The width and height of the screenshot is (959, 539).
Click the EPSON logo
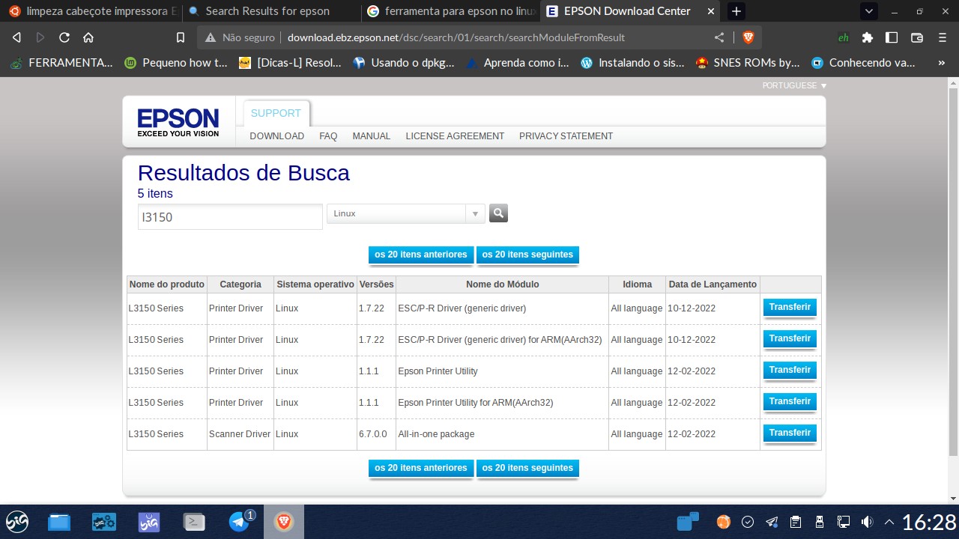(x=178, y=122)
